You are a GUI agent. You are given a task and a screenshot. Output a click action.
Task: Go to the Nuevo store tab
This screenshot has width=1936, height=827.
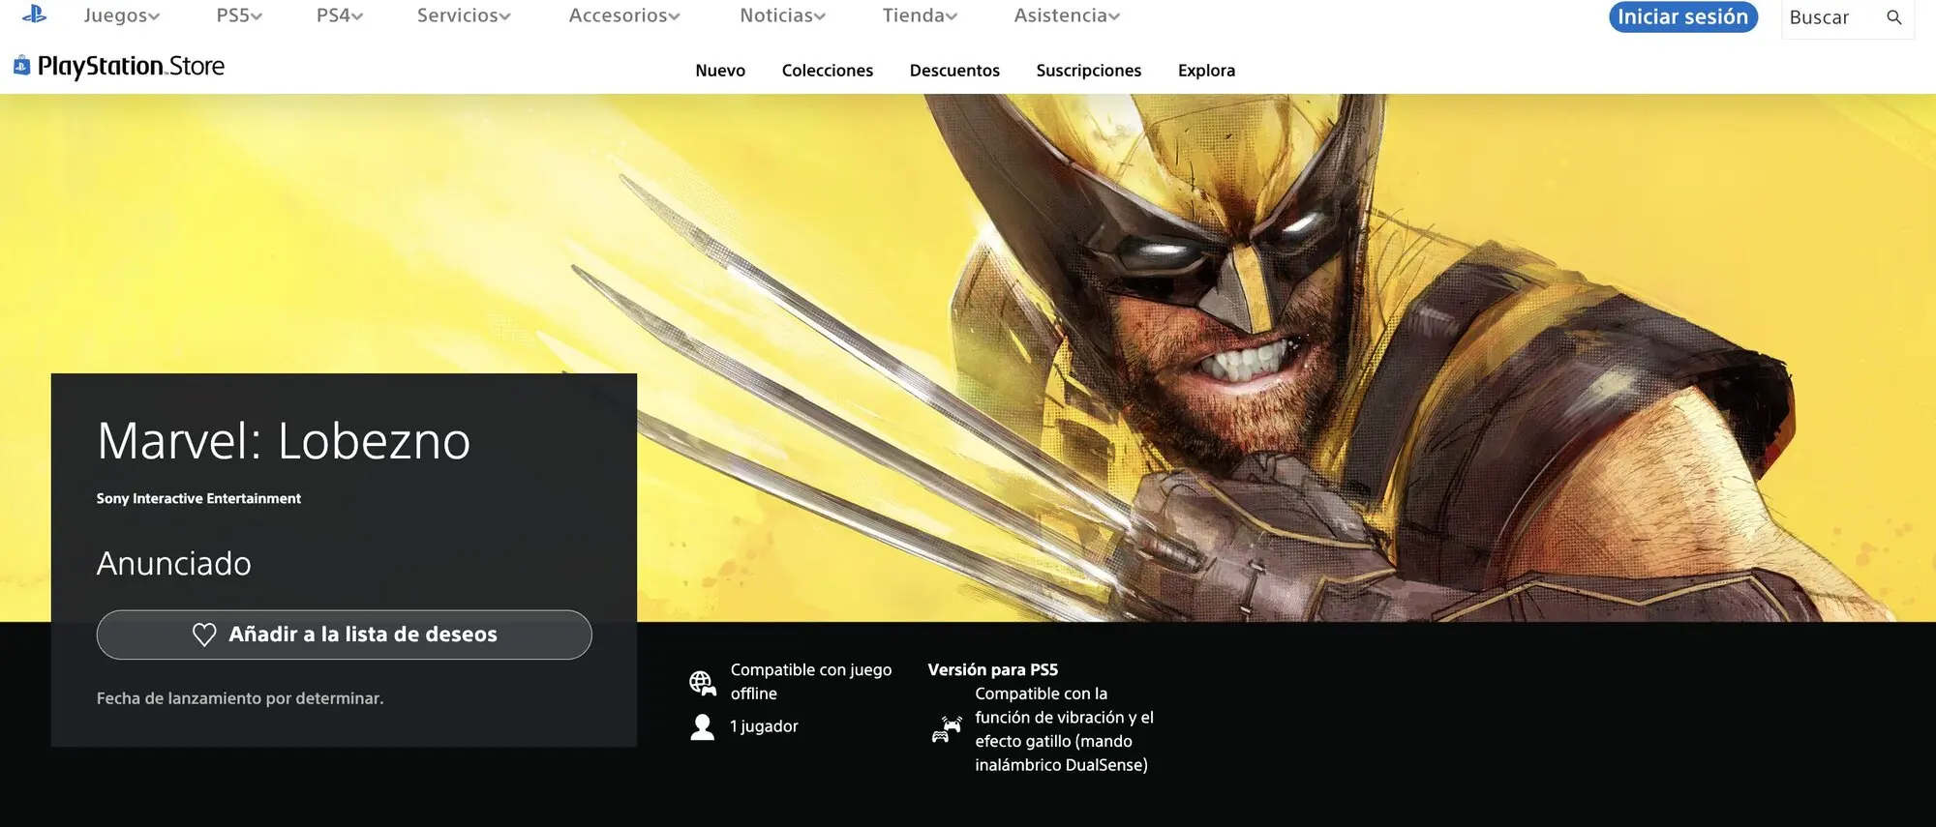(720, 71)
